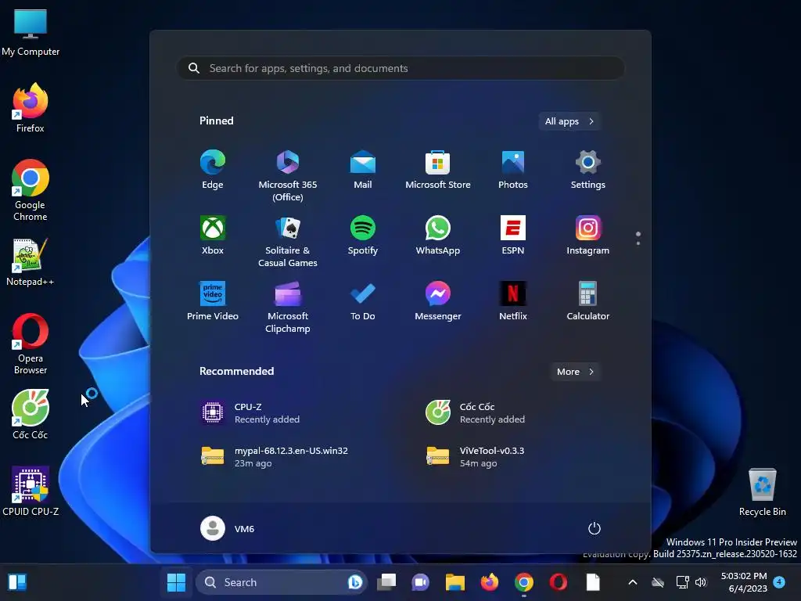Open Opera from the taskbar
The height and width of the screenshot is (601, 801).
coord(558,582)
